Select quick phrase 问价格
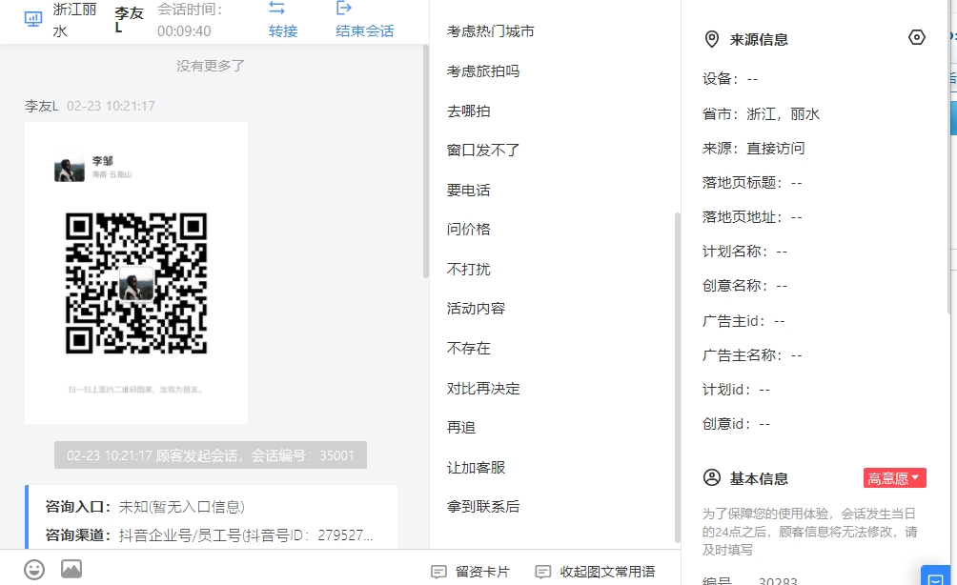The image size is (957, 585). [469, 230]
